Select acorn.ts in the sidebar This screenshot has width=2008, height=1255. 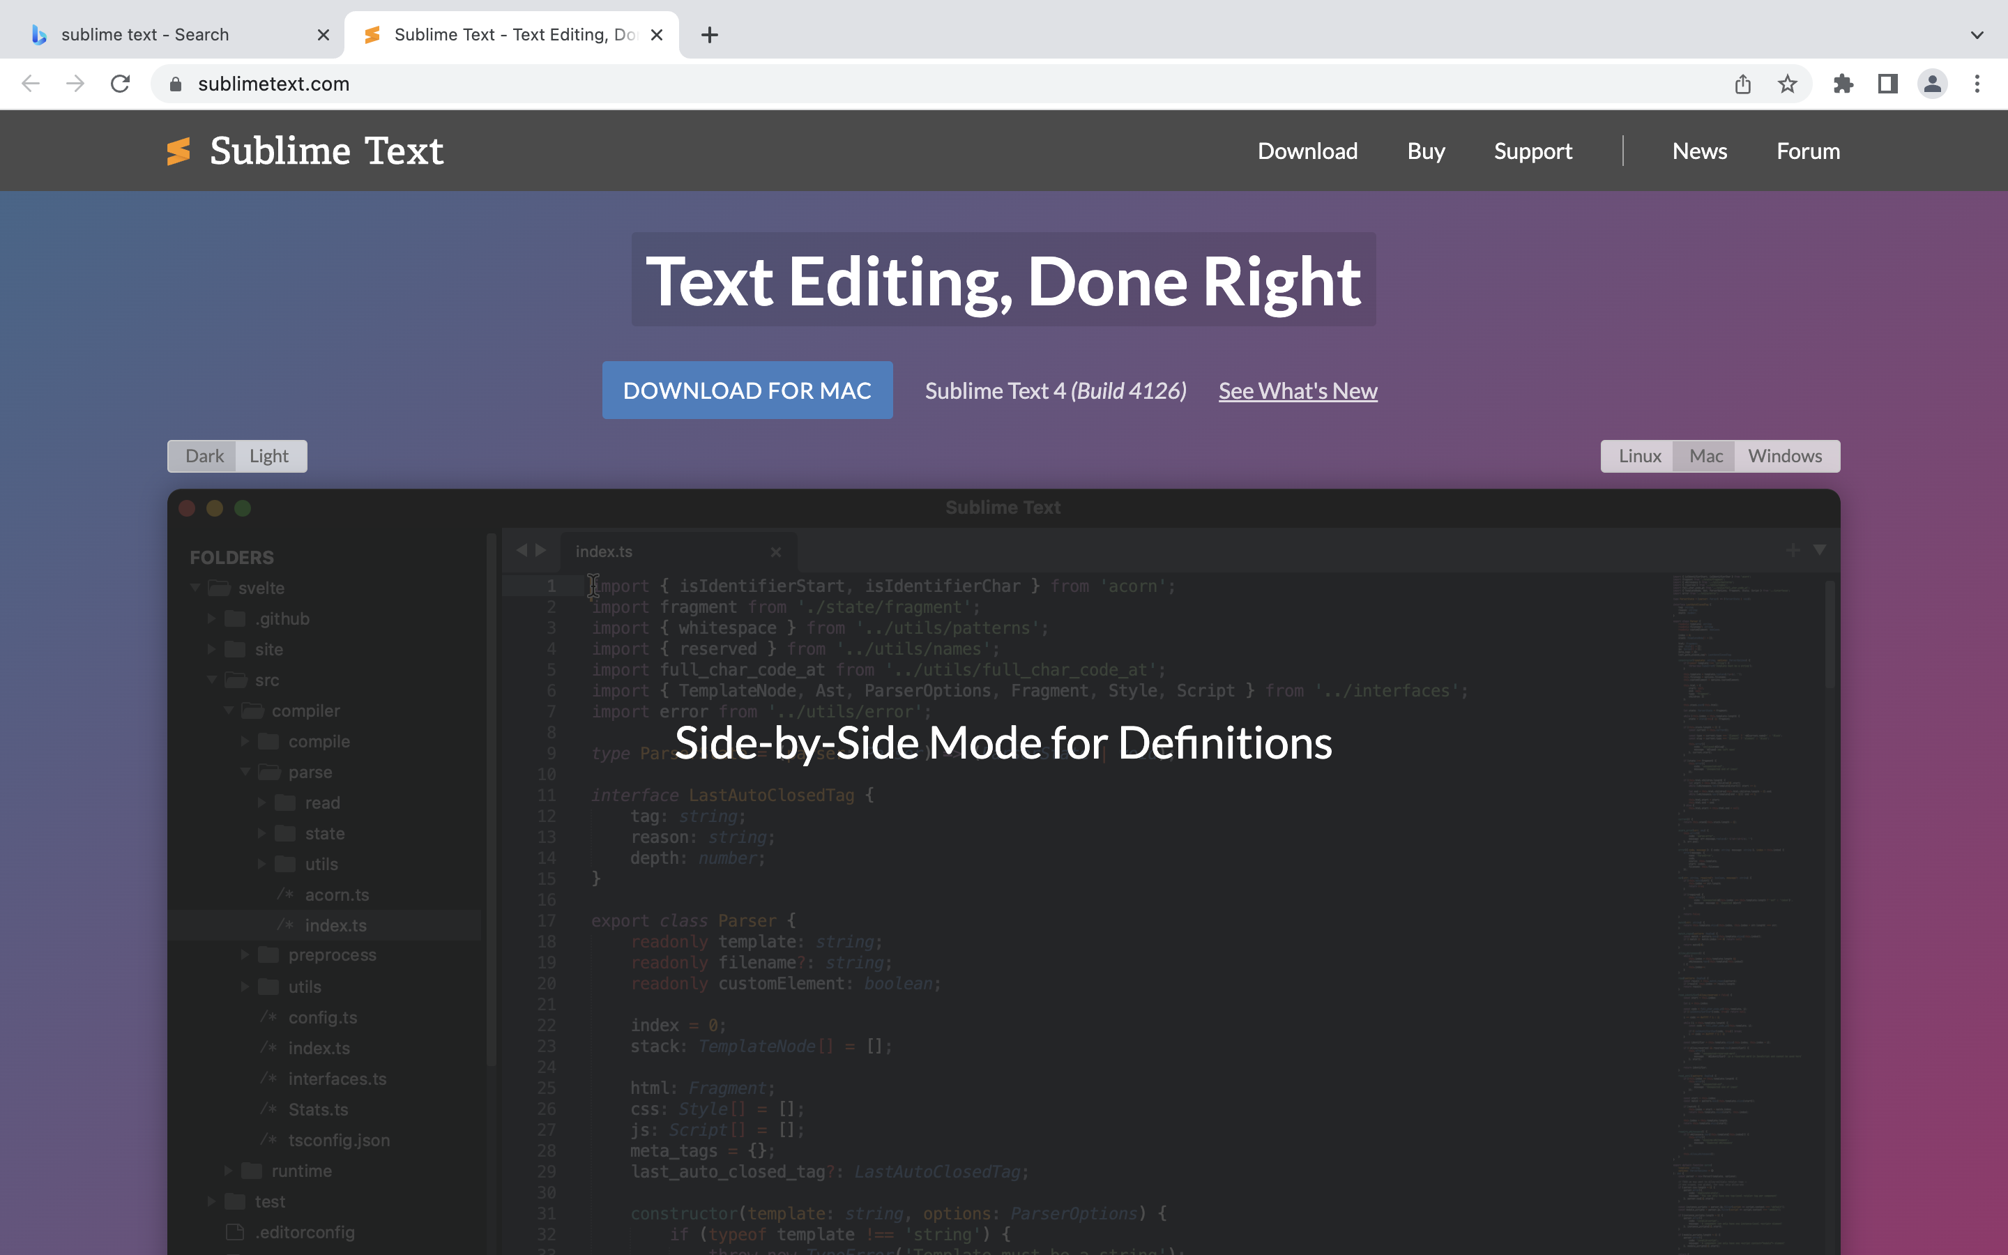(x=337, y=895)
